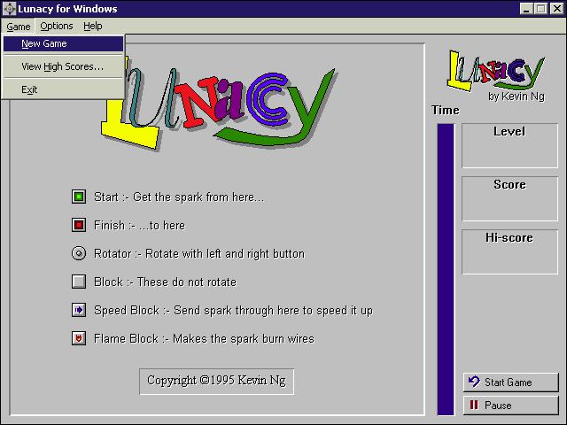Open View High Scores menu entry
The image size is (567, 425).
[x=63, y=66]
